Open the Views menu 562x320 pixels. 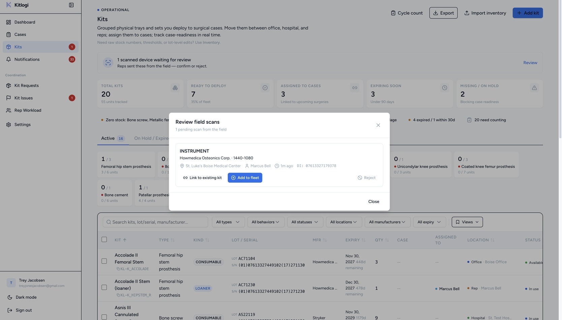467,222
